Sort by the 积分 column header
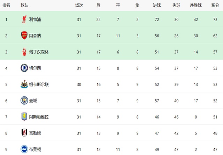 click(x=215, y=6)
